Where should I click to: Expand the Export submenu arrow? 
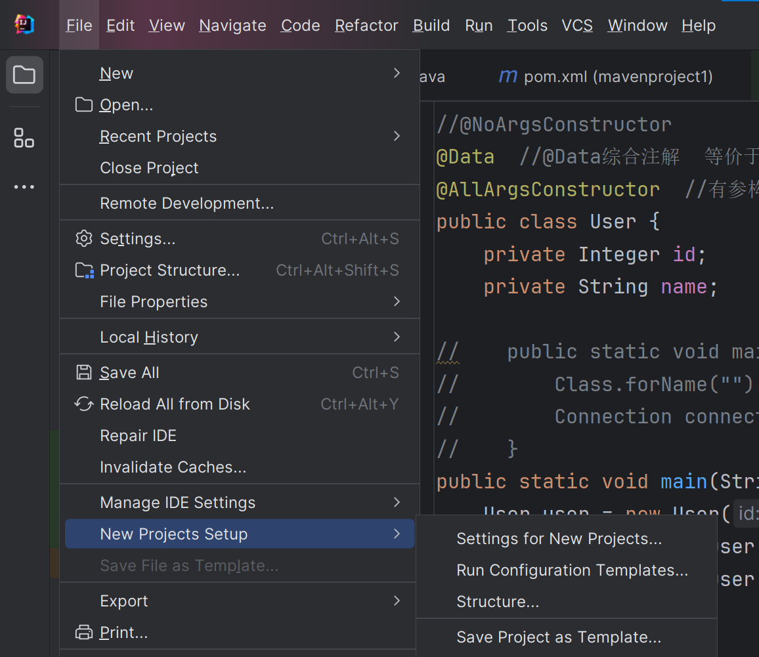pyautogui.click(x=397, y=601)
